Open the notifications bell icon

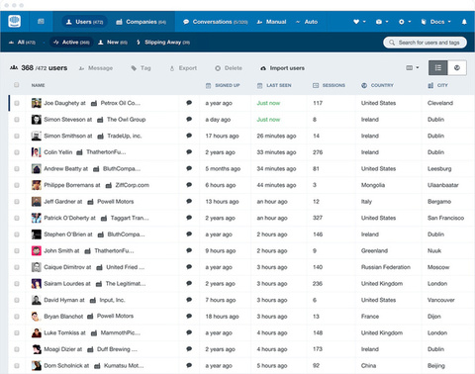464,22
